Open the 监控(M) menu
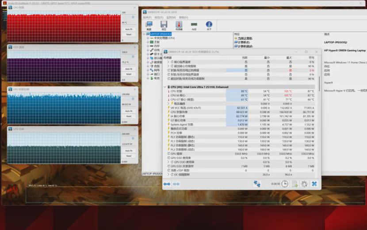This screenshot has width=367, height=230. 171,18
